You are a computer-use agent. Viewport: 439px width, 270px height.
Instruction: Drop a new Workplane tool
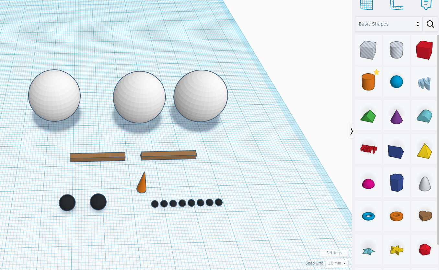click(x=366, y=5)
